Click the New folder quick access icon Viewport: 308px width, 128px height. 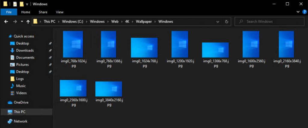pos(22,4)
